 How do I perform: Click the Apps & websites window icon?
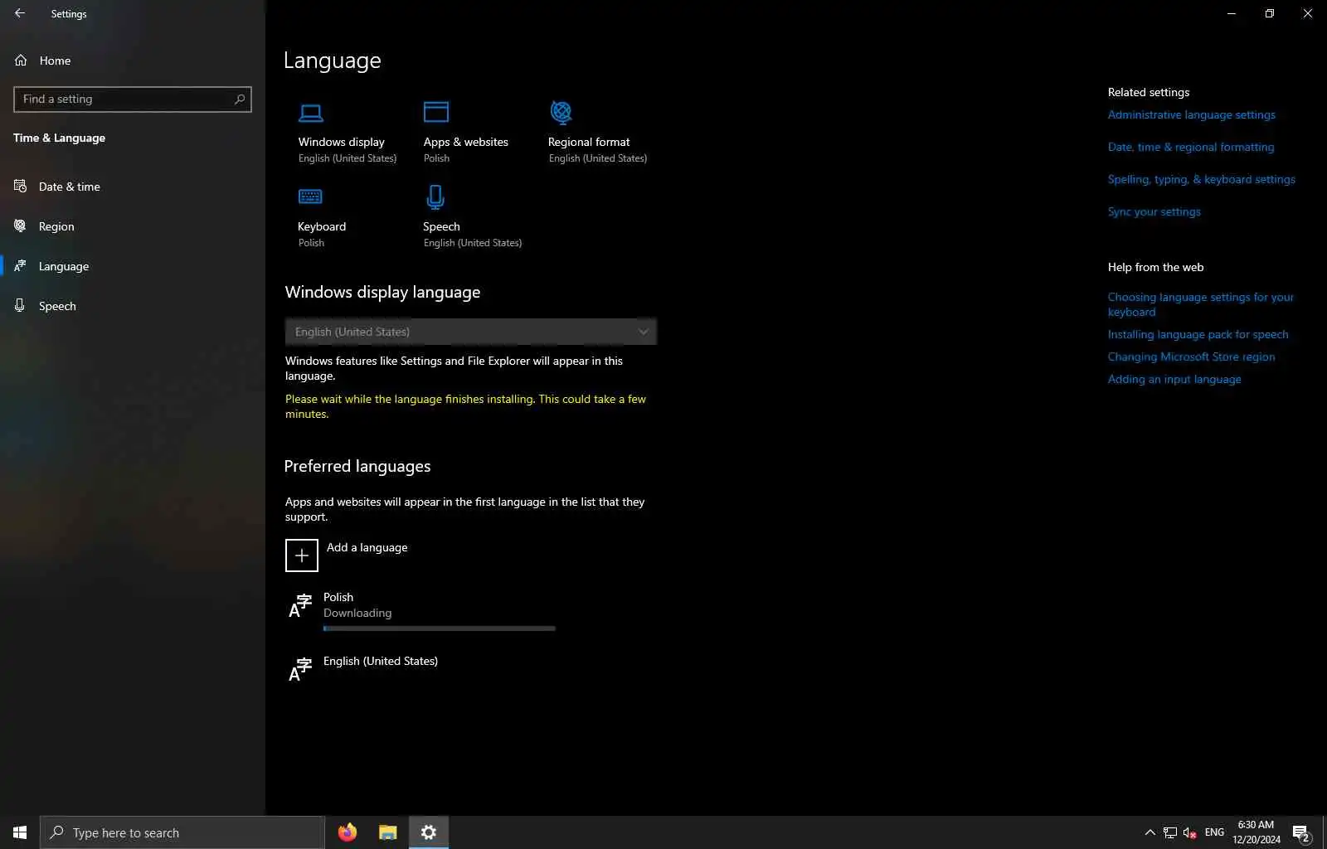(x=436, y=112)
